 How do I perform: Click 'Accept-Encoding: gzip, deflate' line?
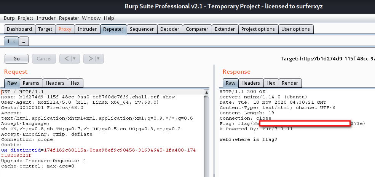[46, 134]
